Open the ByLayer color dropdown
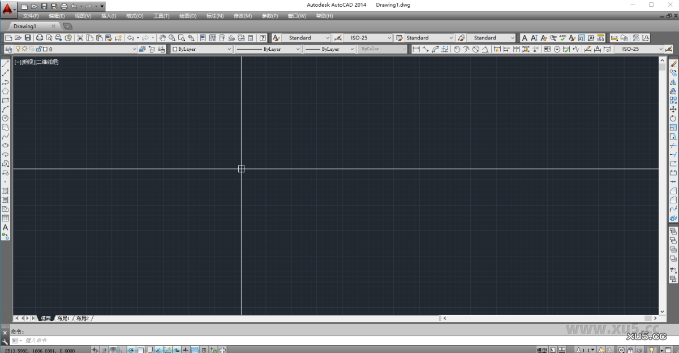The width and height of the screenshot is (679, 353). click(x=230, y=49)
